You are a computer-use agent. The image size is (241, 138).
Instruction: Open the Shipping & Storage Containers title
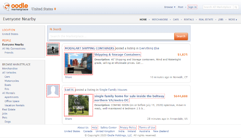click(117, 55)
